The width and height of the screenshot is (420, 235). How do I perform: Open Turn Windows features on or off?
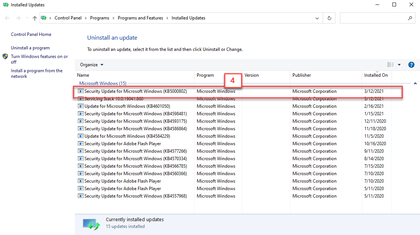(x=39, y=59)
